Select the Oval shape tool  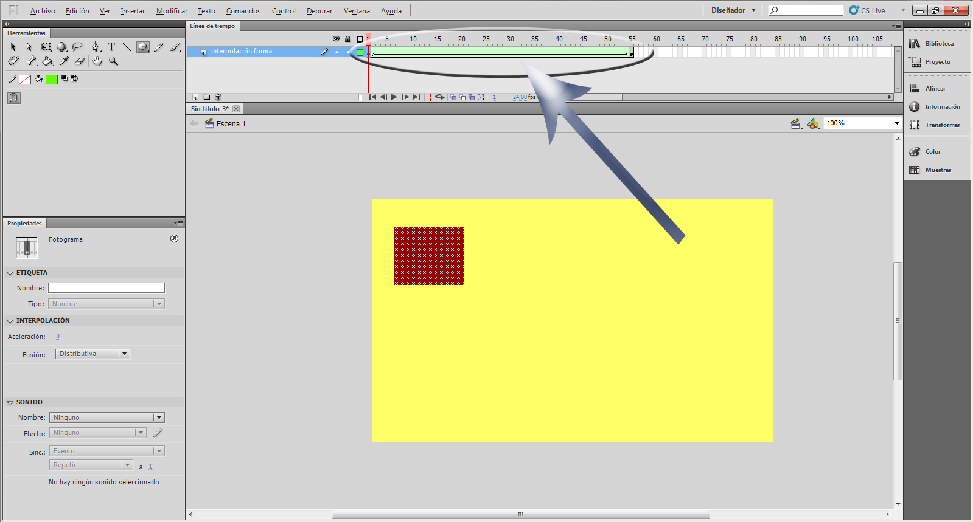(x=143, y=47)
